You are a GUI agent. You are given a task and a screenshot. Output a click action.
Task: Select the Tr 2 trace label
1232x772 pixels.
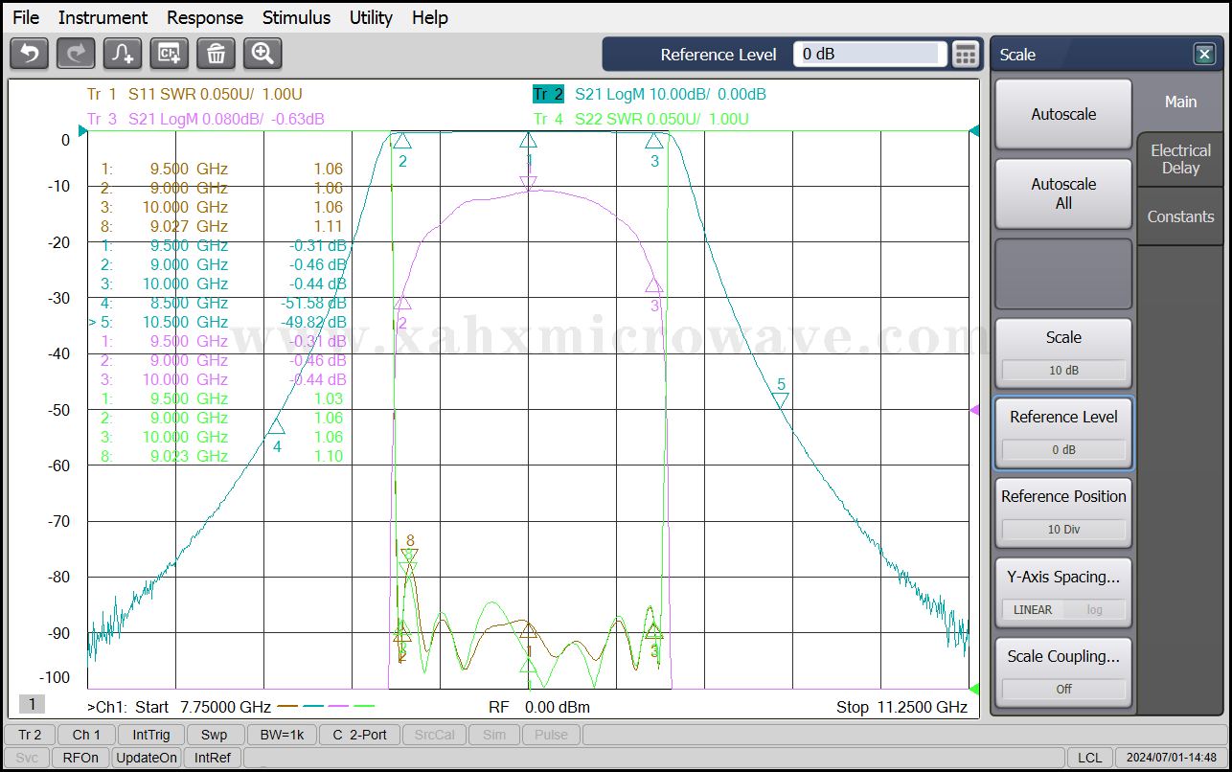coord(548,94)
